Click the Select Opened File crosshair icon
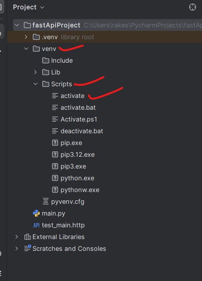Image resolution: width=202 pixels, height=281 pixels. click(x=193, y=7)
